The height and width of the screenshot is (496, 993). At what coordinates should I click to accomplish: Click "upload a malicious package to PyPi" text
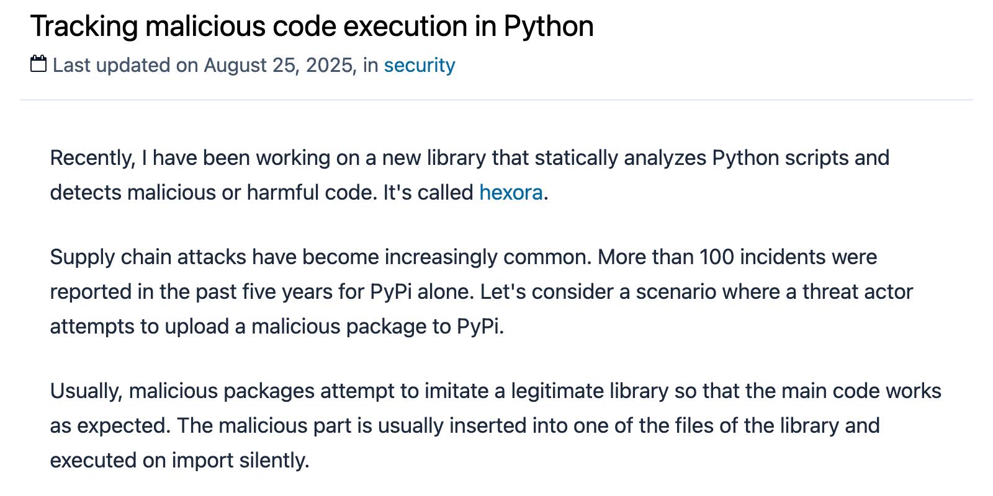[334, 327]
